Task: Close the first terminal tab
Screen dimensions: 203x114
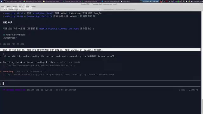Action: (x=99, y=9)
